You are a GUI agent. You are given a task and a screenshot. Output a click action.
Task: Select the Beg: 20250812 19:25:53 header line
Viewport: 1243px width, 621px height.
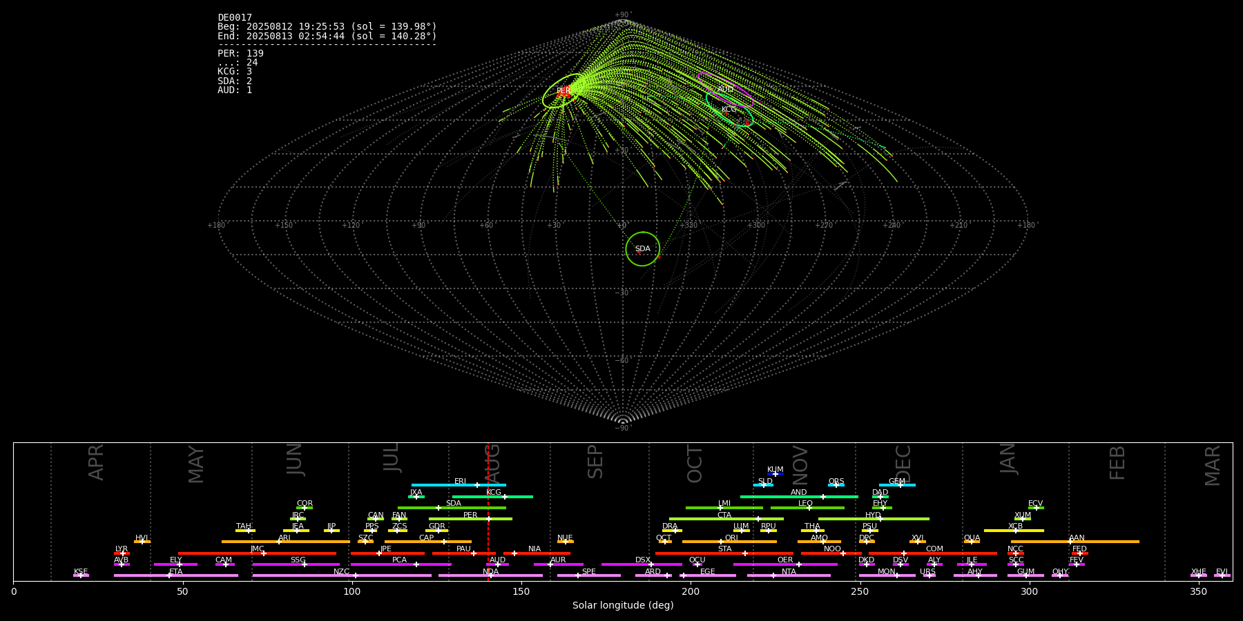[327, 27]
